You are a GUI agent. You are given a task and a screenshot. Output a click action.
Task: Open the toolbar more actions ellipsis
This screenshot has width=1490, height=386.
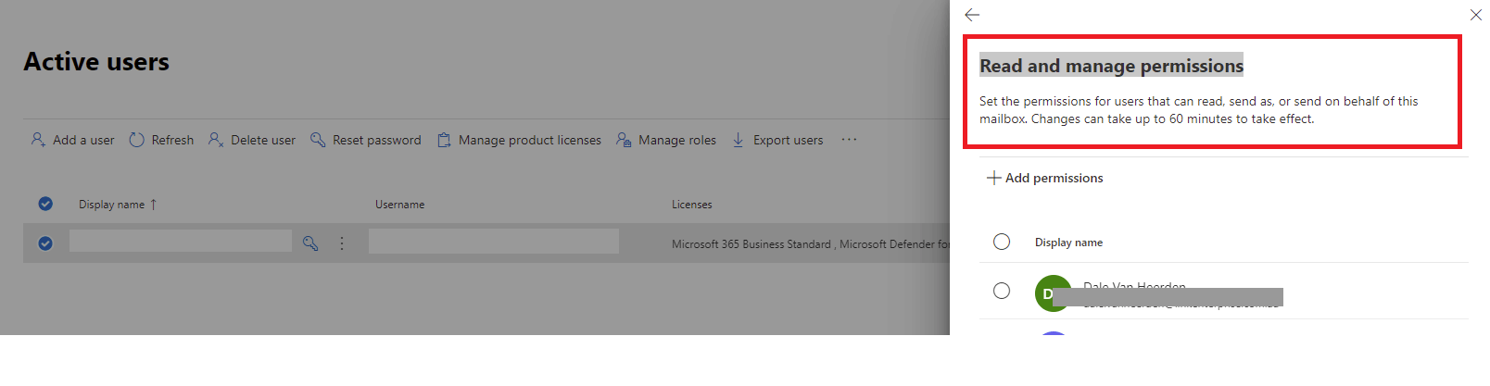[x=849, y=140]
